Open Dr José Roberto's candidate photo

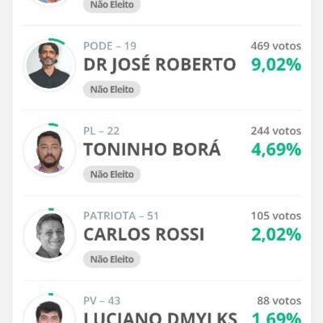[x=49, y=65]
